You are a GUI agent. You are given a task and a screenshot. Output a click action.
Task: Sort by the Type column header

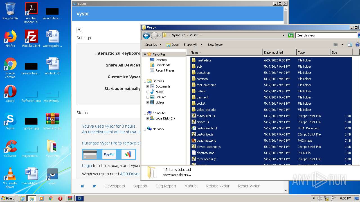tap(313, 52)
